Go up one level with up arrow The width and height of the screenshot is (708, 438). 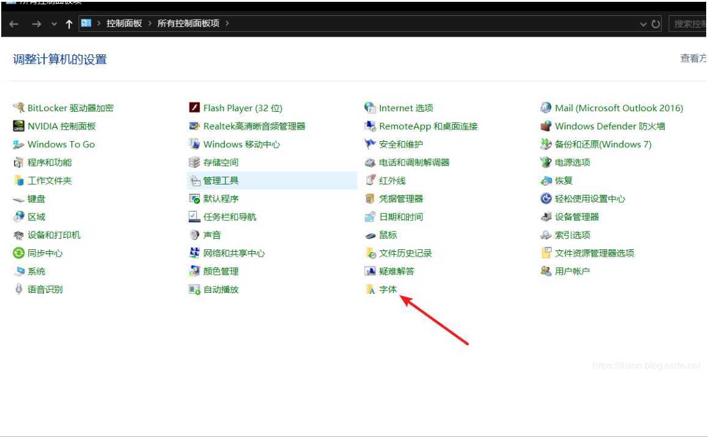[x=68, y=24]
